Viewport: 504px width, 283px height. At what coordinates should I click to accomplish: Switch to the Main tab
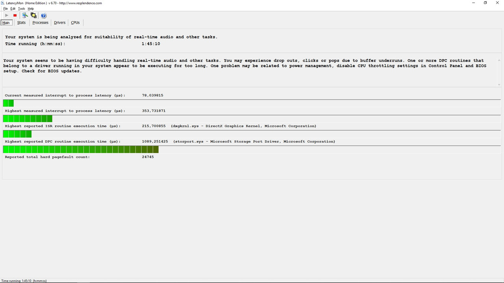tap(6, 22)
